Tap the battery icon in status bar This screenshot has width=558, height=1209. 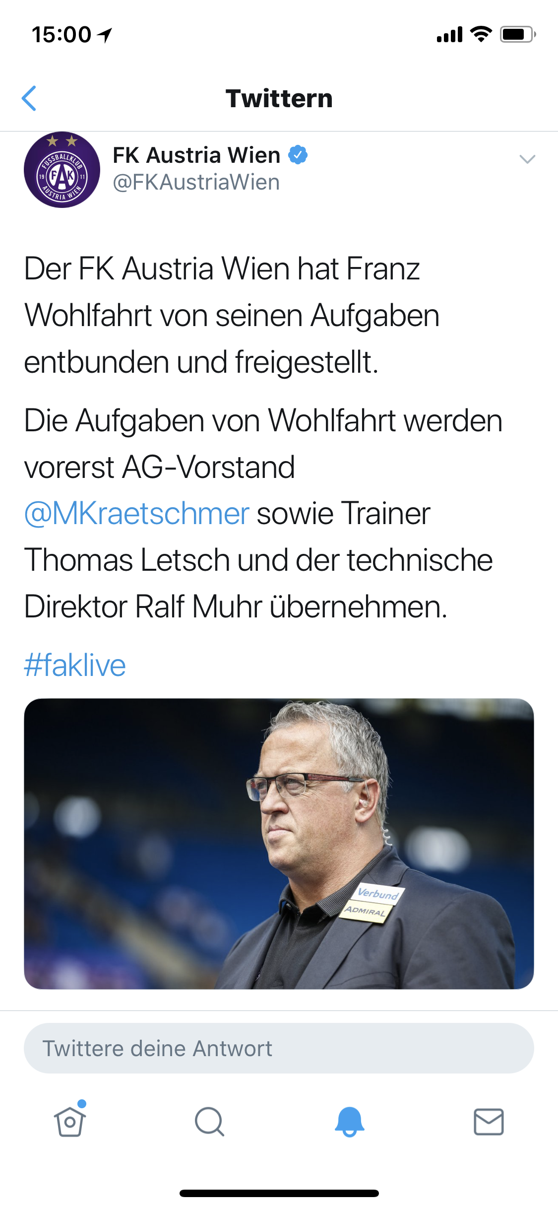518,34
